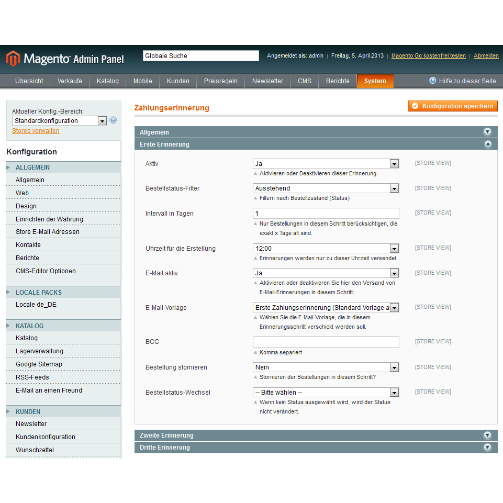Click the help icon beside Standardkonfiguration
The width and height of the screenshot is (503, 503).
[x=113, y=120]
